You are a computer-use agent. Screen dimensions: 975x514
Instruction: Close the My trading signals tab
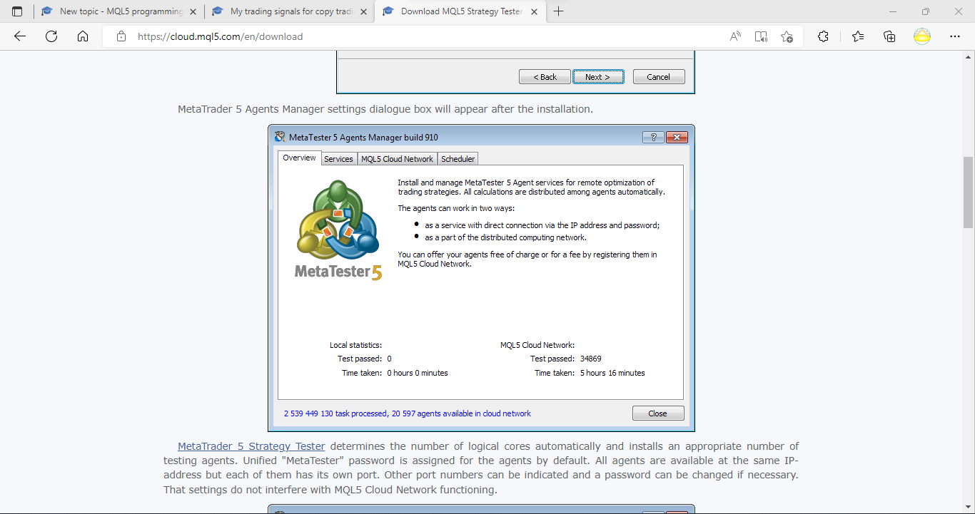click(x=363, y=11)
